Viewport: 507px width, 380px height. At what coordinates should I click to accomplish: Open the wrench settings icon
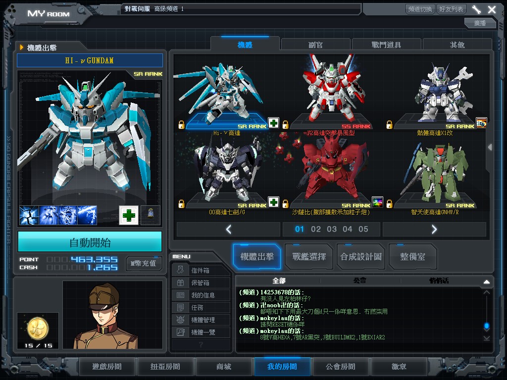pos(476,9)
